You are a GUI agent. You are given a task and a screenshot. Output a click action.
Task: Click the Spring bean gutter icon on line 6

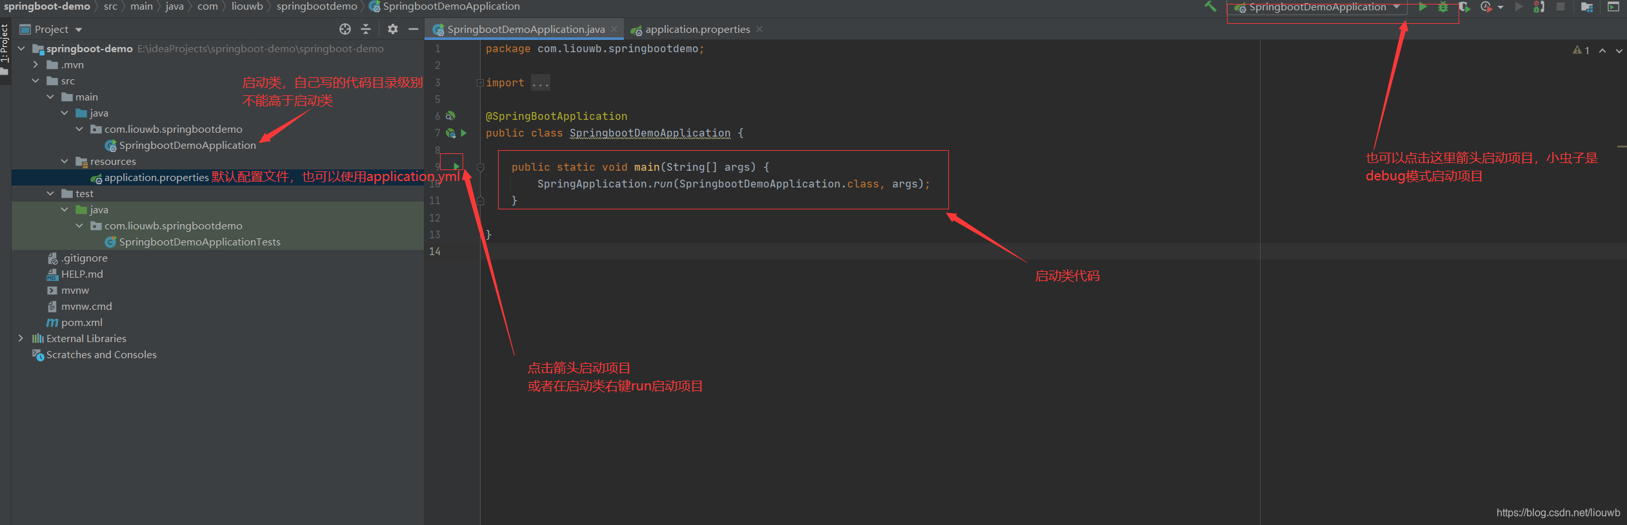(451, 116)
